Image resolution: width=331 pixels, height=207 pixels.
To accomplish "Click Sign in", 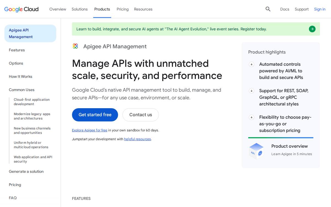I will [x=320, y=9].
